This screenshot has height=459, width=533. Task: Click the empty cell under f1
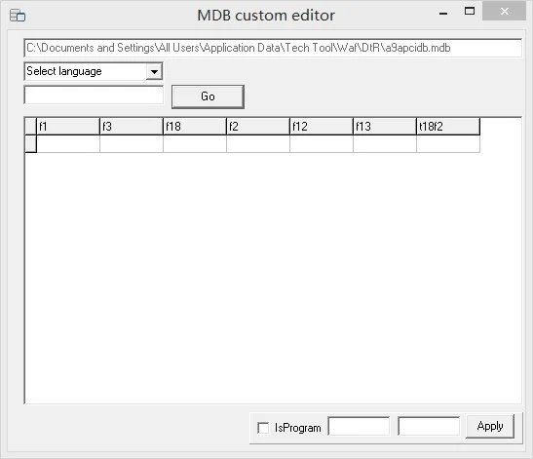click(68, 144)
